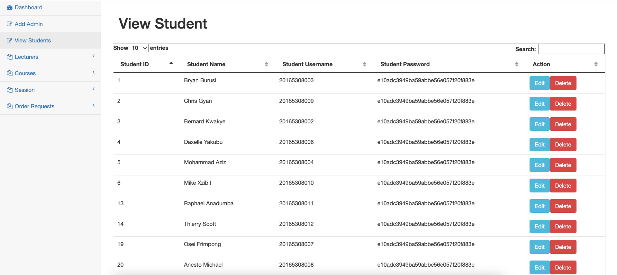Select username 20165308010
The image size is (617, 275).
(296, 183)
